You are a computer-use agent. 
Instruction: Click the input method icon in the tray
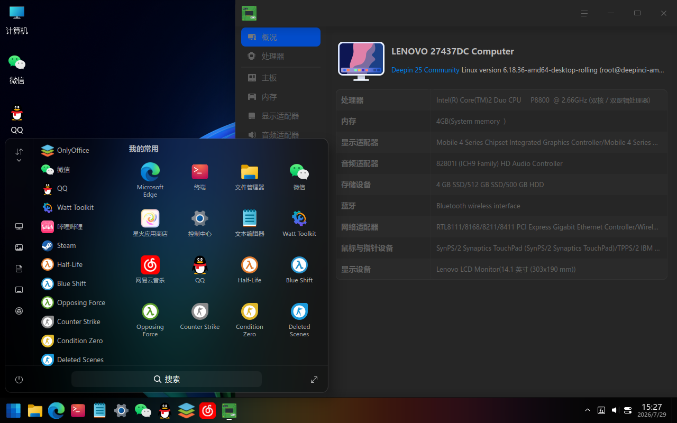tap(601, 410)
